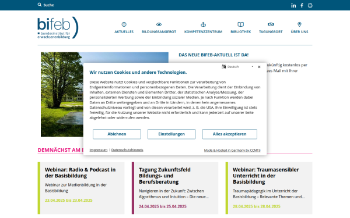Click the Kompetenzzentrum icon
This screenshot has width=350, height=218.
coord(204,24)
